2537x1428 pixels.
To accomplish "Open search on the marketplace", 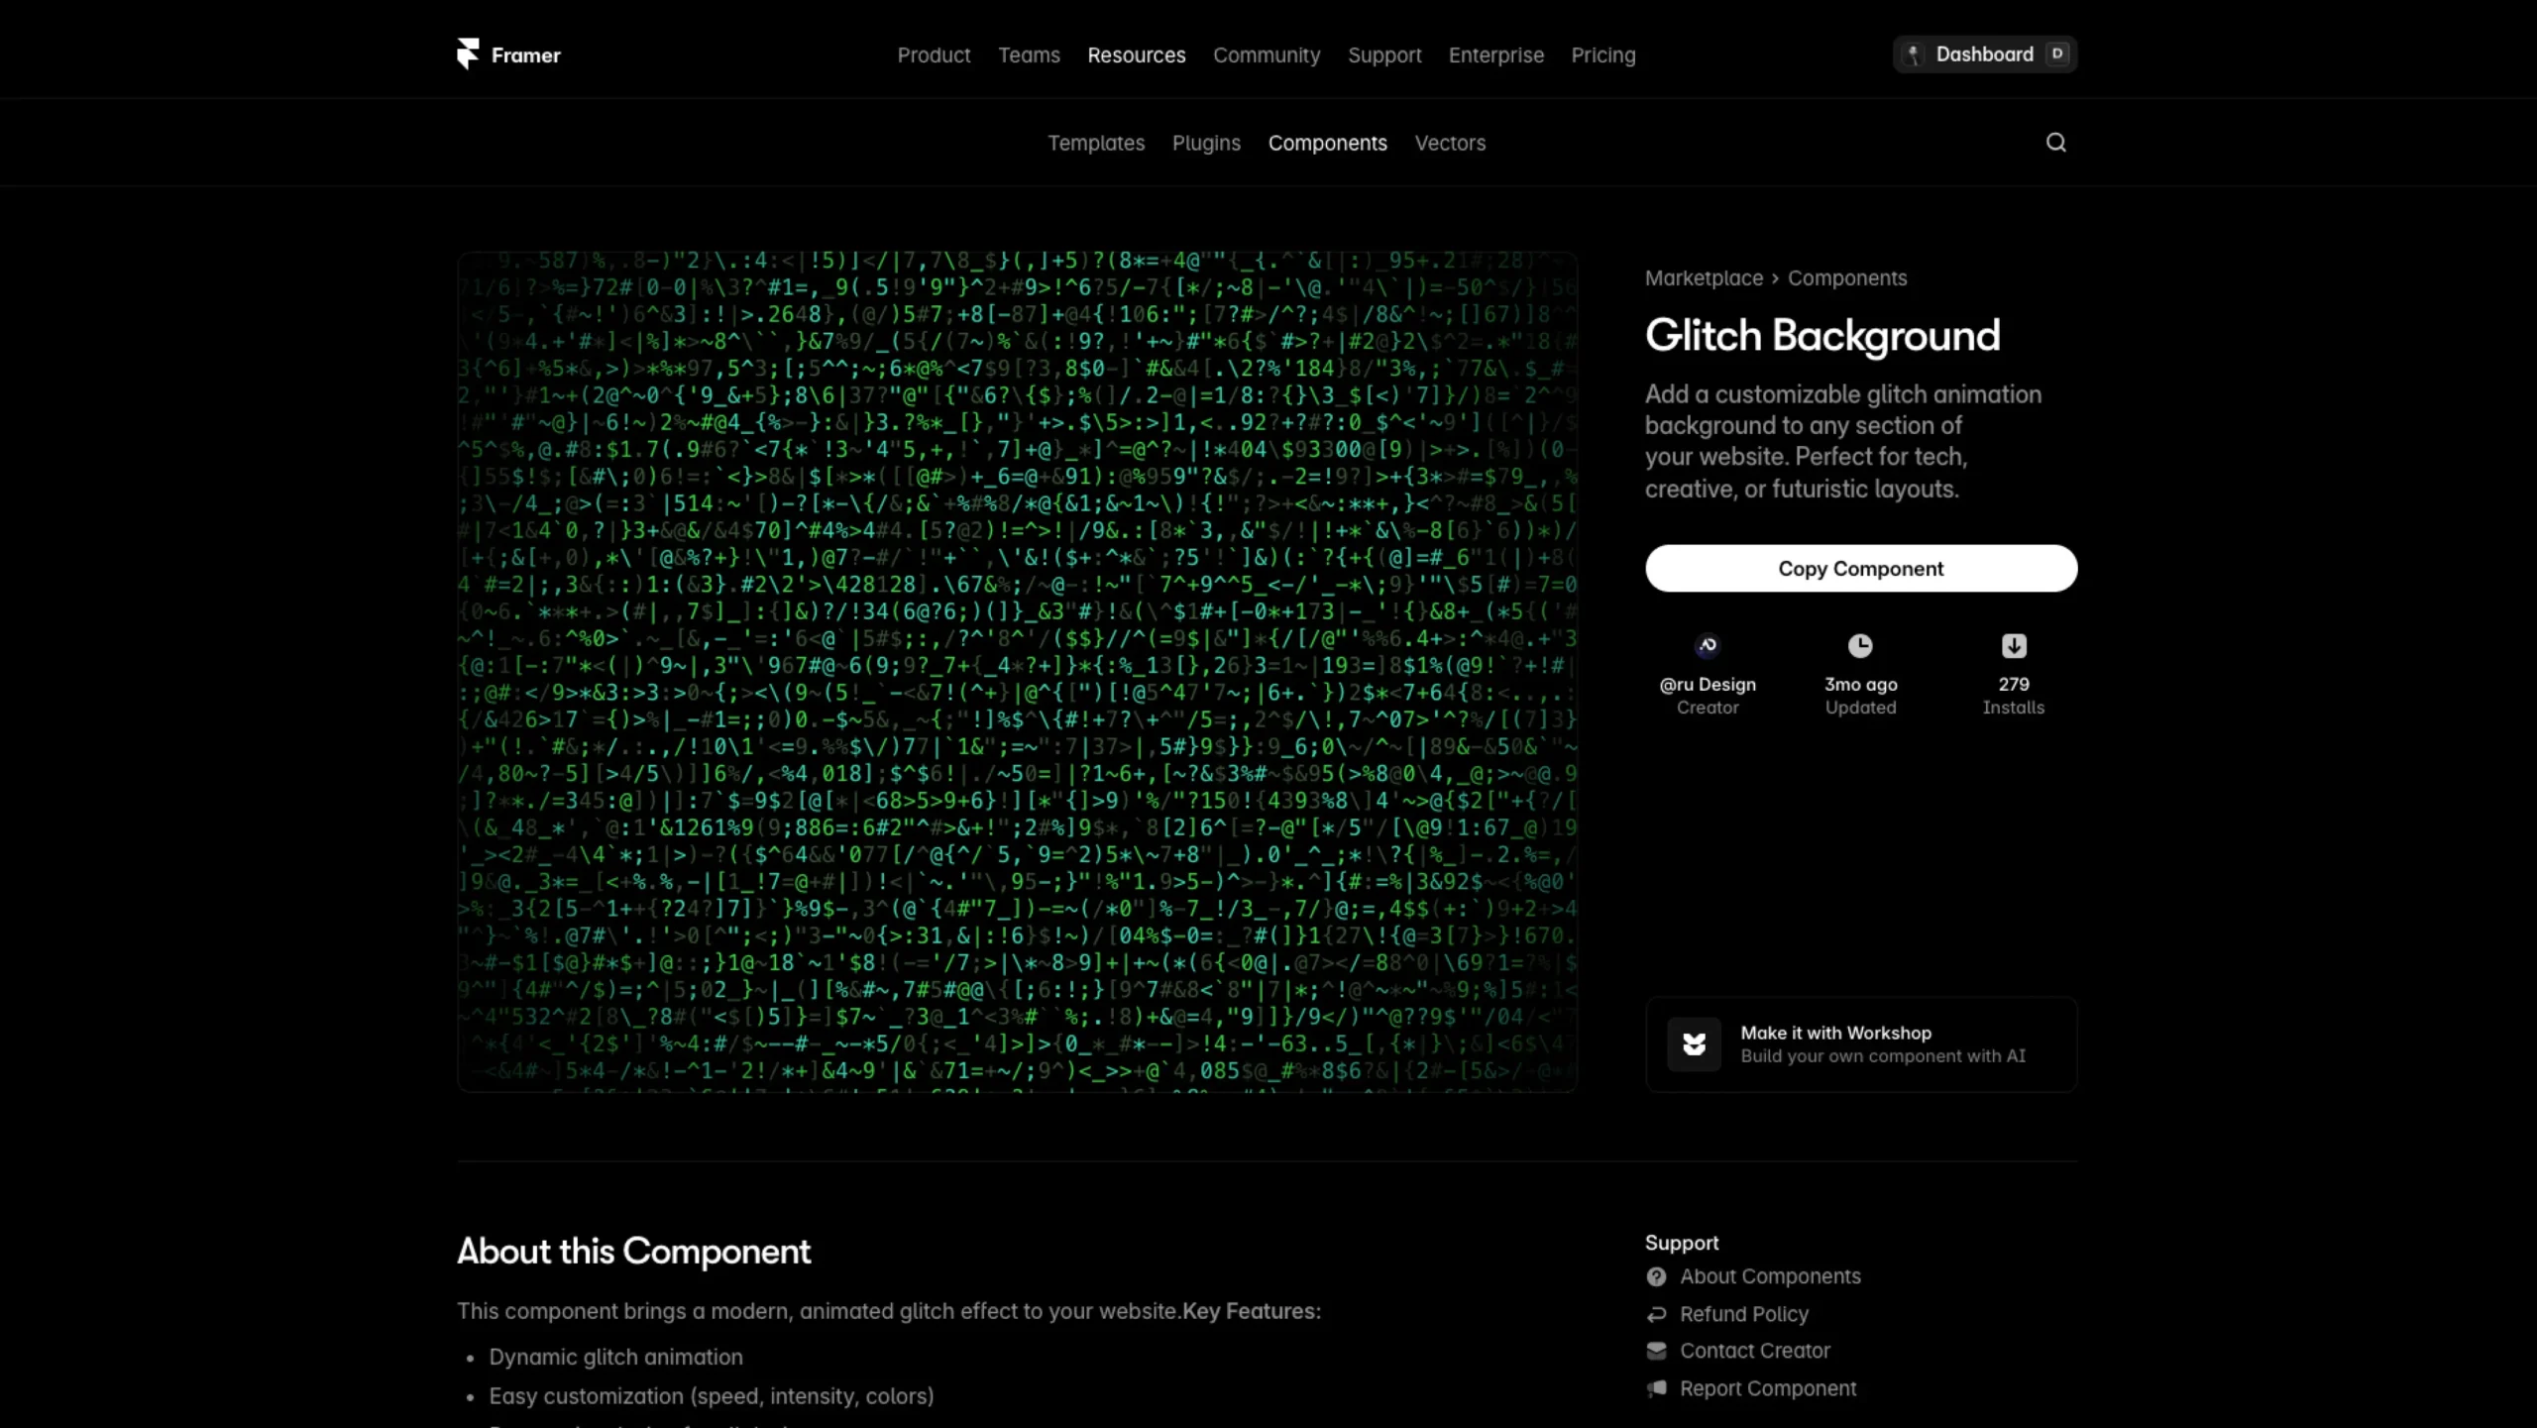I will tap(2054, 142).
